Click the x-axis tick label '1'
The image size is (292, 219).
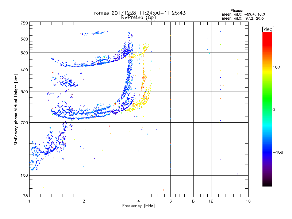(29, 201)
